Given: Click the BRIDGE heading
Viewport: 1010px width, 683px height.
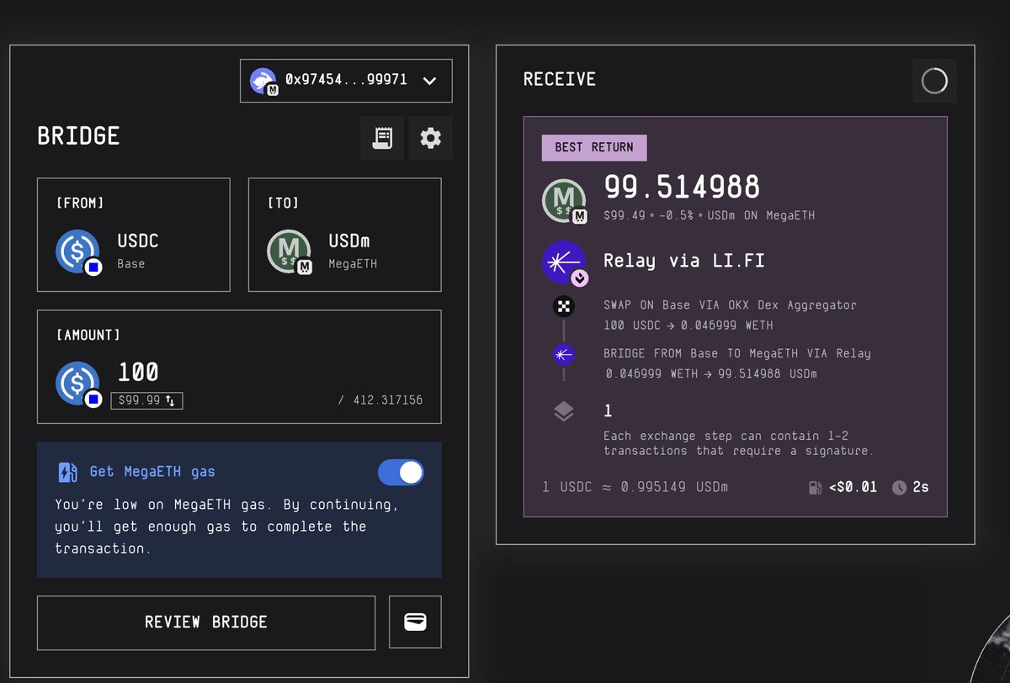Looking at the screenshot, I should click(78, 136).
